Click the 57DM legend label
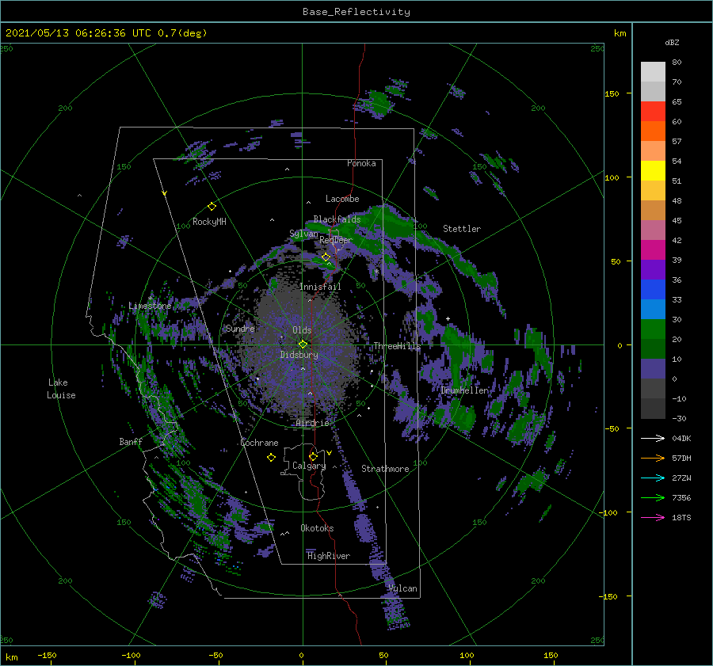The image size is (713, 666). pyautogui.click(x=681, y=459)
